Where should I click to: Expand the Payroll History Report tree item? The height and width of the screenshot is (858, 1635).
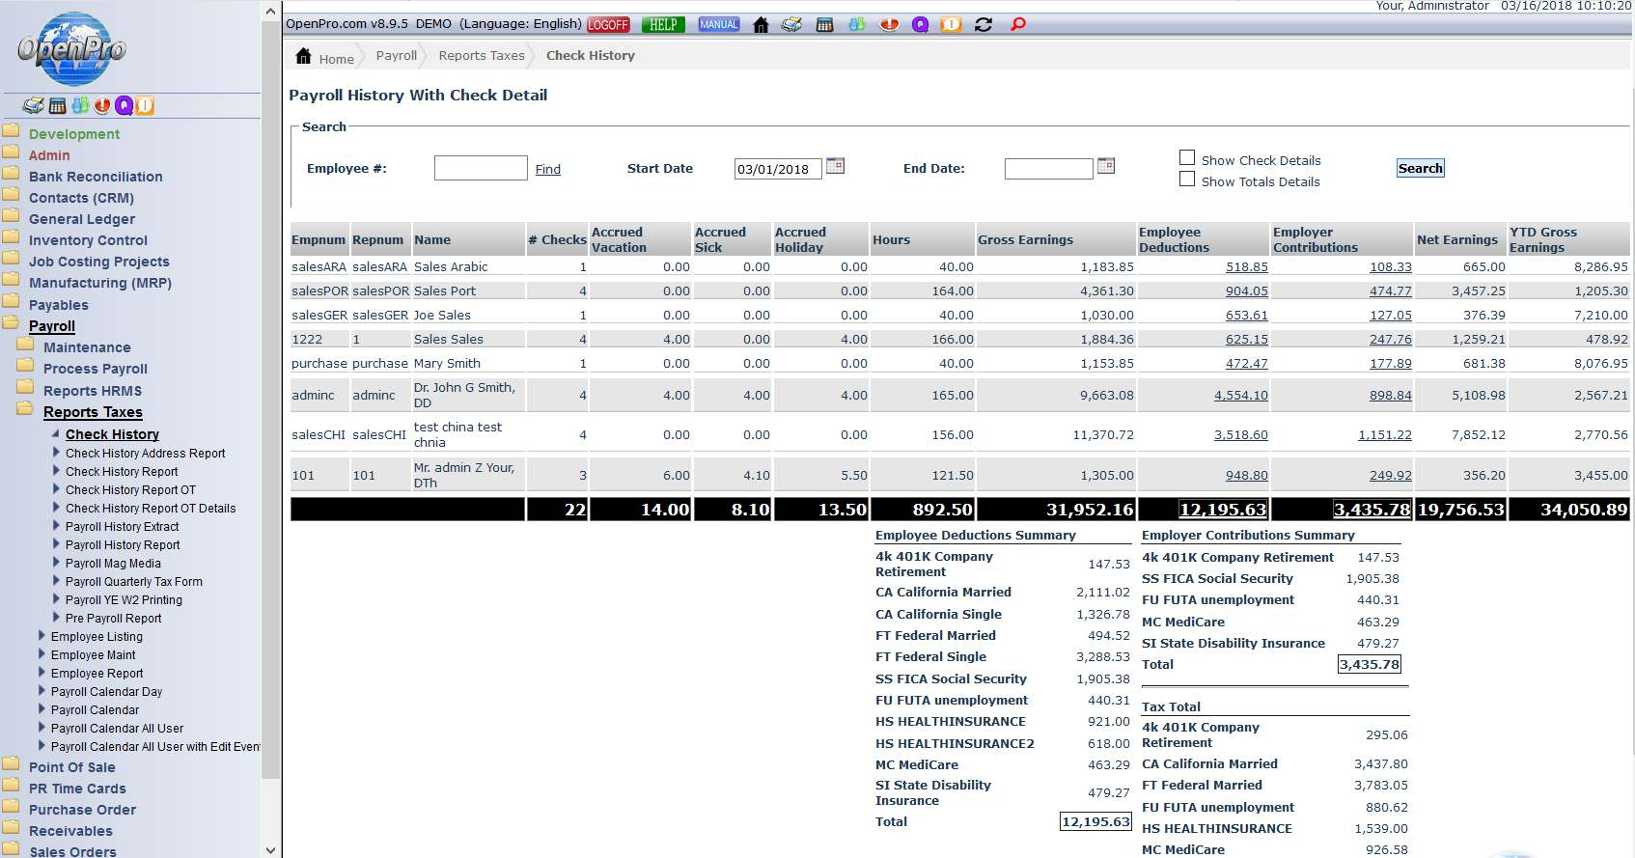click(x=56, y=544)
